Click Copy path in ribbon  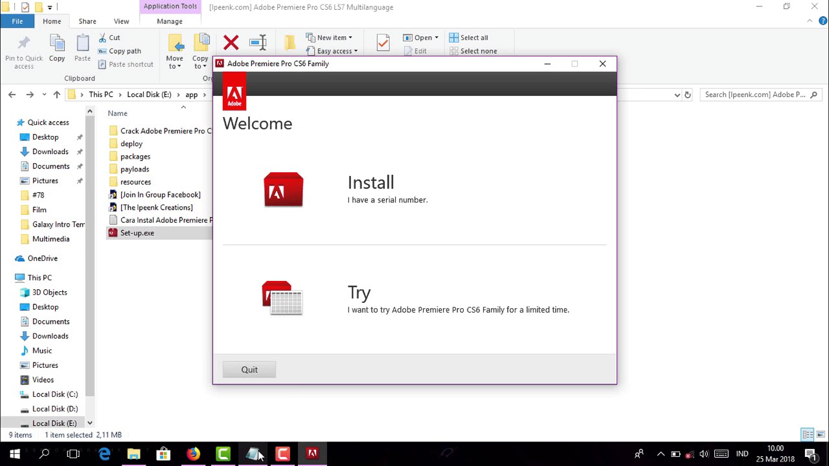click(119, 51)
